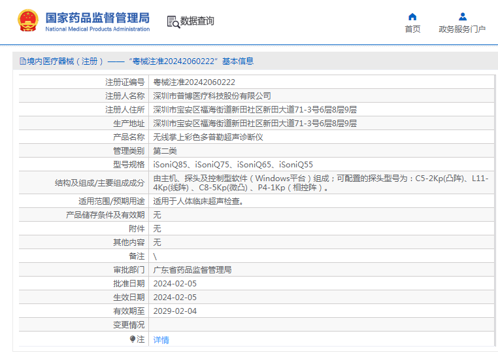This screenshot has height=359, width=498.
Task: Click the bulb icon beside 注 label
Action: (133, 339)
